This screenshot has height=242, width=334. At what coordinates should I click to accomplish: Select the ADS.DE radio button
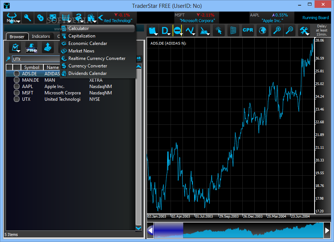pyautogui.click(x=16, y=74)
